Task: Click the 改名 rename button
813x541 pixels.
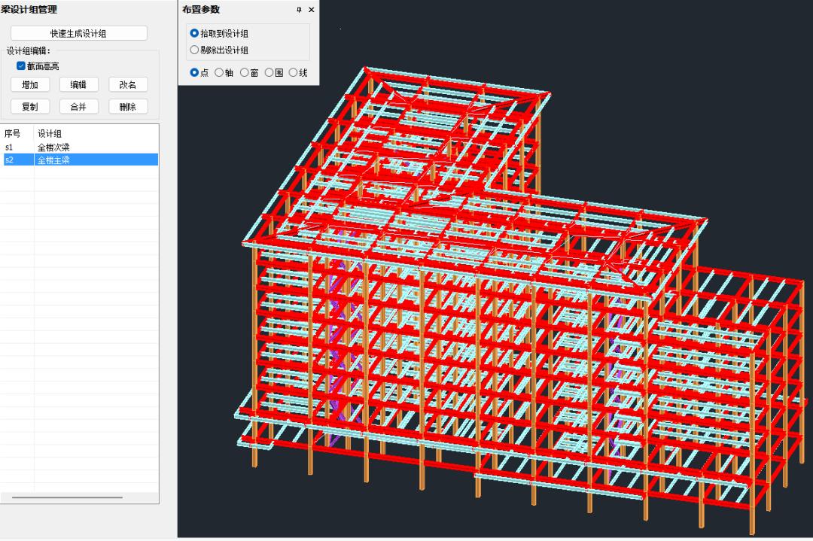Action: (x=128, y=85)
